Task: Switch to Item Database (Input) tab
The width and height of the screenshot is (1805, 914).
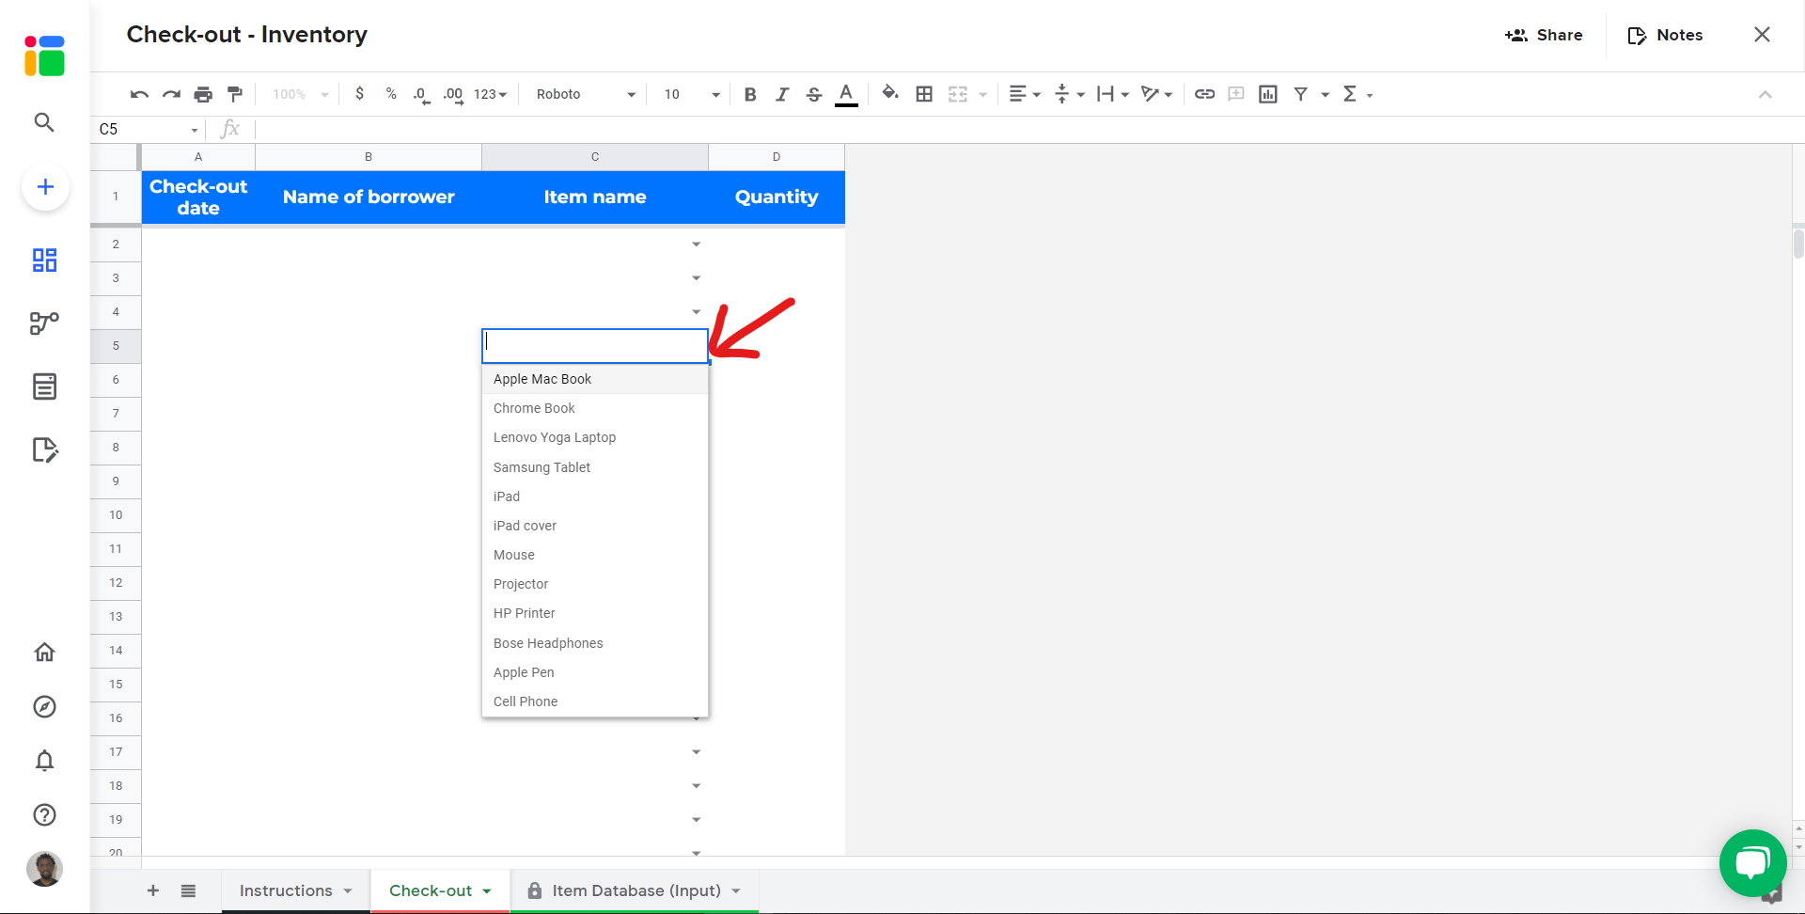Action: point(636,890)
